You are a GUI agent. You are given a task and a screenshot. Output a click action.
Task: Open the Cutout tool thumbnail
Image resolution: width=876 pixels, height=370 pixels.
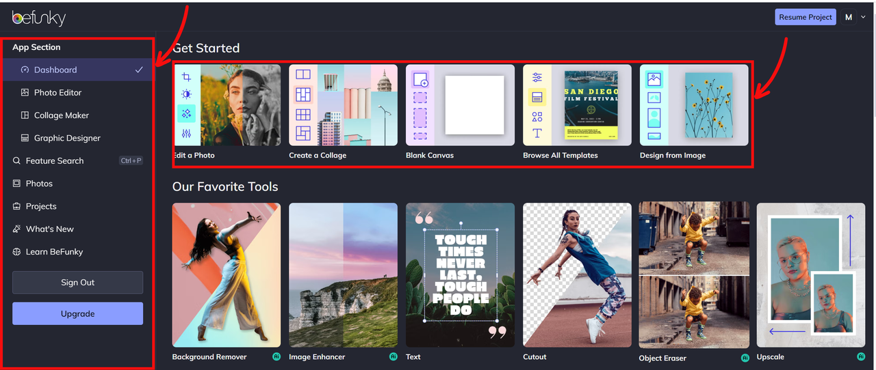[x=577, y=274]
